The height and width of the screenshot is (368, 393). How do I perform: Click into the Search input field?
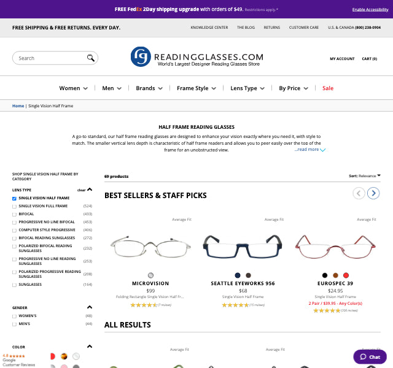50,58
